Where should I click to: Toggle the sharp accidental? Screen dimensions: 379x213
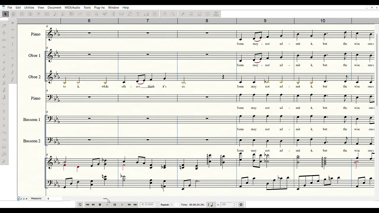click(4, 111)
